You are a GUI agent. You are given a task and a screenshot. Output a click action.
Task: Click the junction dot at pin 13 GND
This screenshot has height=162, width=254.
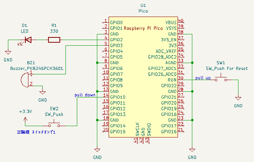(x=97, y=91)
